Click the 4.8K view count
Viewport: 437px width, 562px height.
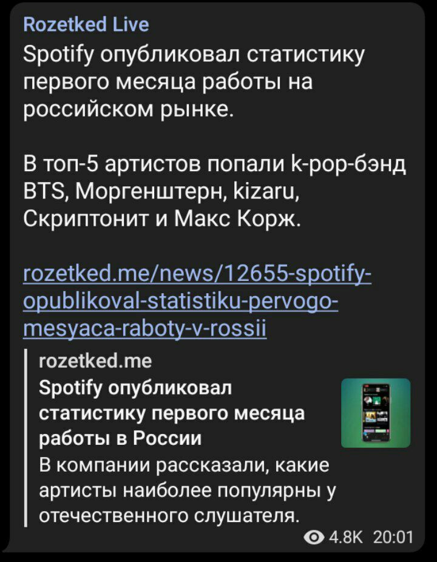click(345, 538)
